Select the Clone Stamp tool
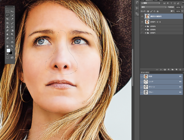184x140 pixels. (x=7, y=27)
